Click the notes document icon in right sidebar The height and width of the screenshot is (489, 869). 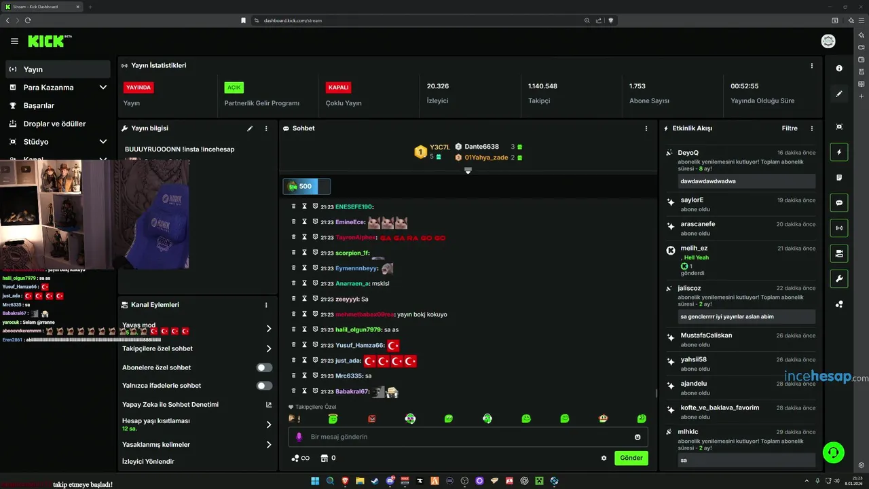(x=839, y=177)
